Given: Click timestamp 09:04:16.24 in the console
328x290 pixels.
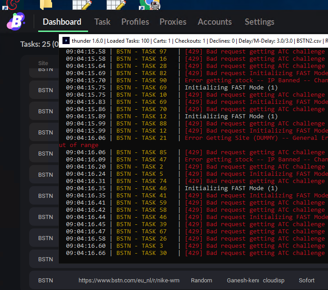Looking at the screenshot, I should point(86,174).
